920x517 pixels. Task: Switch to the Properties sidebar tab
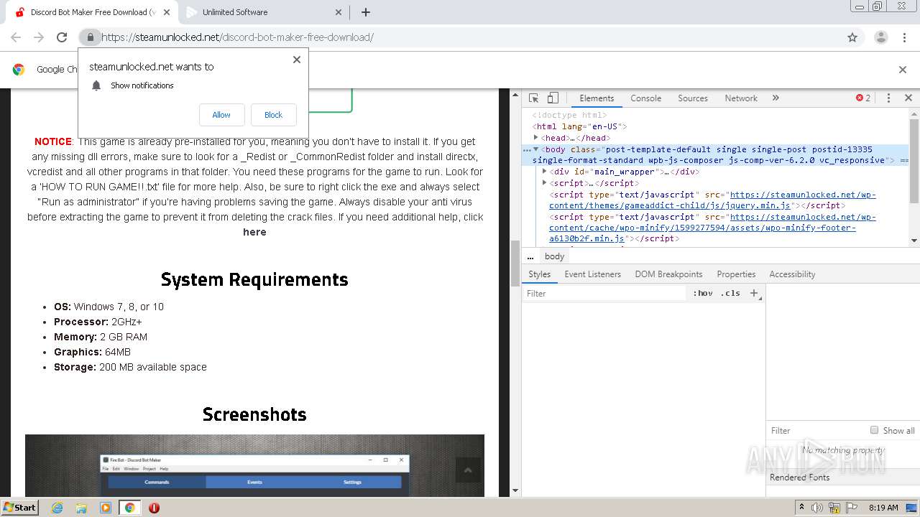pyautogui.click(x=736, y=274)
